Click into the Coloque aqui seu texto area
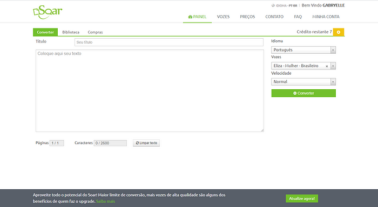The width and height of the screenshot is (378, 207). tap(150, 91)
